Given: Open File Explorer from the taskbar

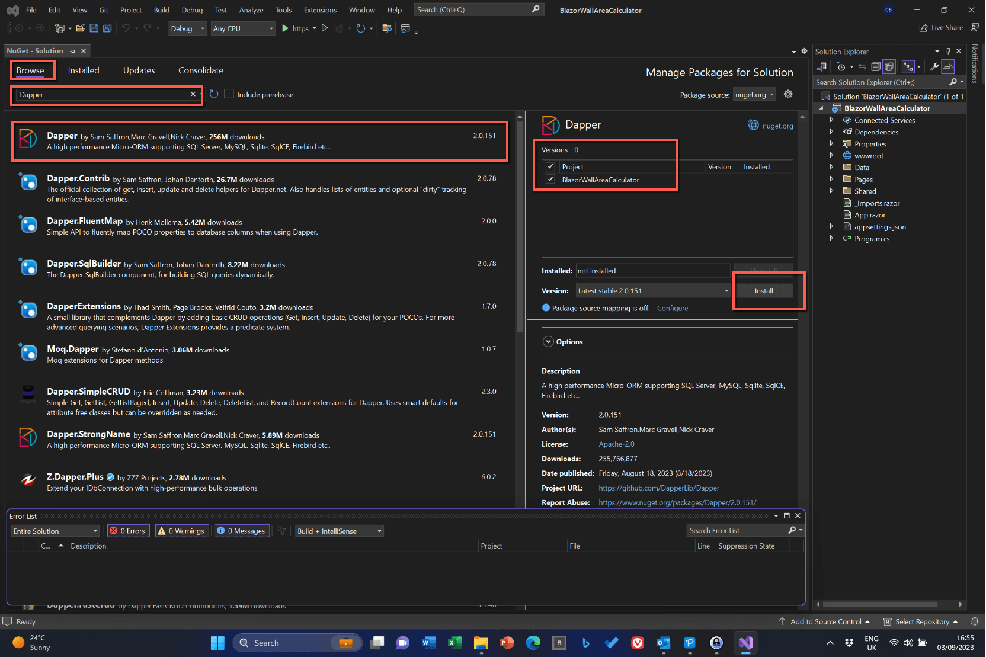Looking at the screenshot, I should pos(481,643).
